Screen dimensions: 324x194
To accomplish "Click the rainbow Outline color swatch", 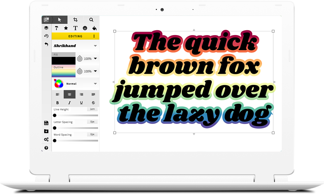I will coord(63,73).
